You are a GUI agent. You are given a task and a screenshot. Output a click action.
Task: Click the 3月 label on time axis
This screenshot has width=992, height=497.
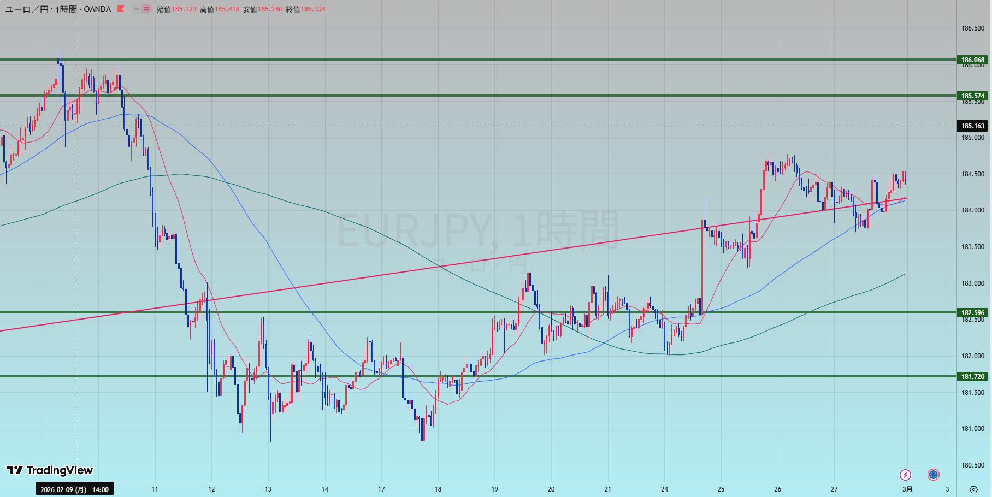[907, 489]
